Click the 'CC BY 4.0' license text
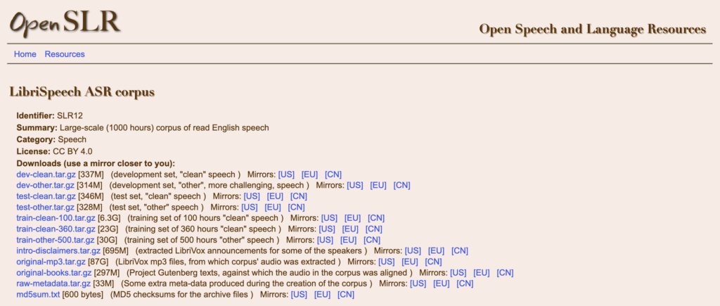Image resolution: width=720 pixels, height=306 pixels. click(73, 151)
